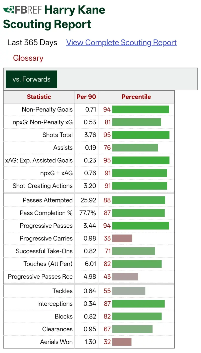This screenshot has width=201, height=353.
Task: Click the Aerials Won percentile bar
Action: [122, 342]
